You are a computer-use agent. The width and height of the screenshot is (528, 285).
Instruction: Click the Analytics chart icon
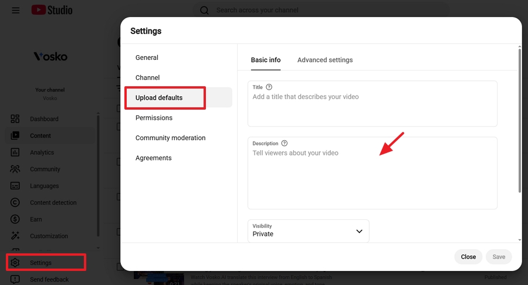click(x=15, y=152)
